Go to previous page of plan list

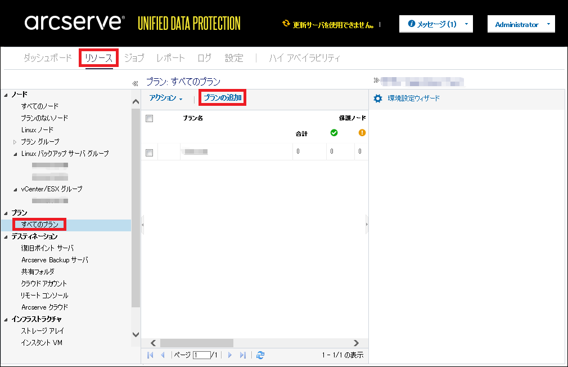[x=163, y=355]
